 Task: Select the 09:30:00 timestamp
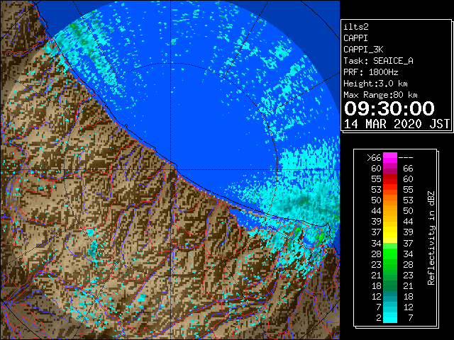click(389, 108)
